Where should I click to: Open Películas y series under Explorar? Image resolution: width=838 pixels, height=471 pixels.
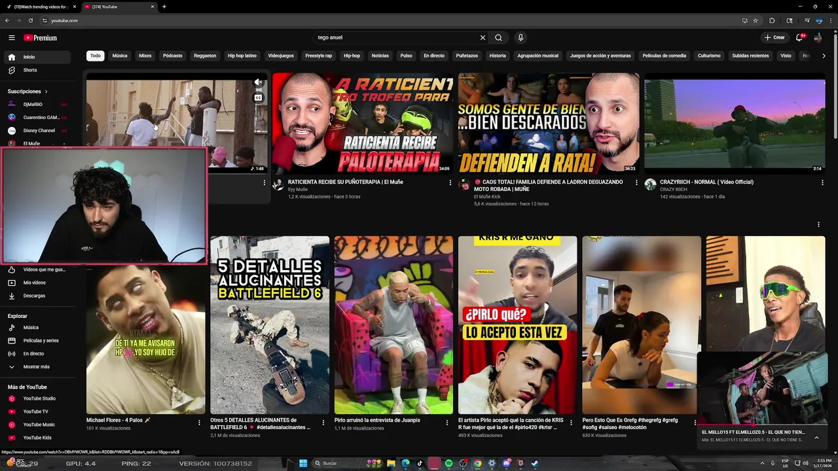(x=38, y=341)
